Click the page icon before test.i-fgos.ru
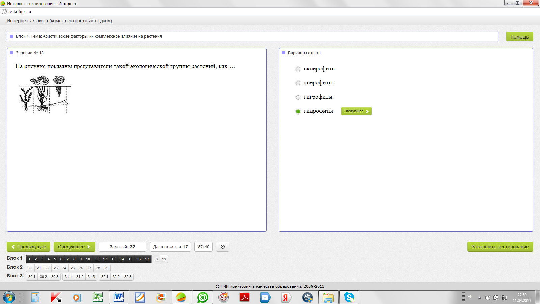This screenshot has width=540, height=304. (x=4, y=11)
